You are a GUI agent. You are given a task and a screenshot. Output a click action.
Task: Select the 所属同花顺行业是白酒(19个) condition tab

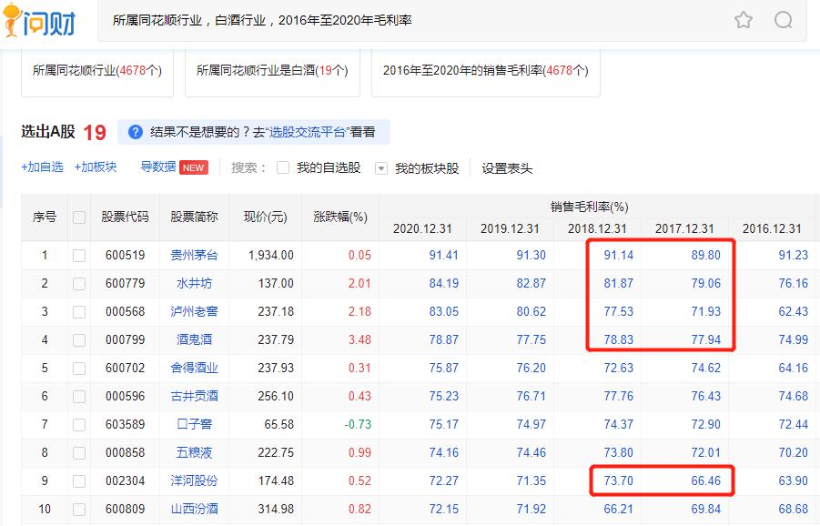click(x=272, y=71)
